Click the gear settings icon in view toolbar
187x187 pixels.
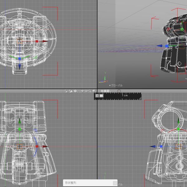(x=76, y=91)
